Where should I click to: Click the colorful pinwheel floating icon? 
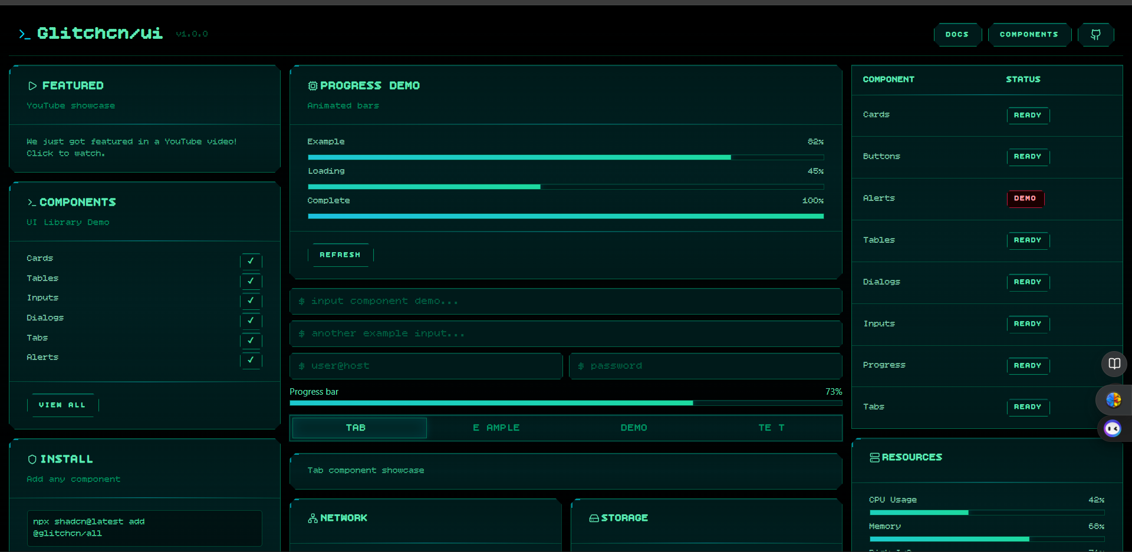[x=1113, y=400]
